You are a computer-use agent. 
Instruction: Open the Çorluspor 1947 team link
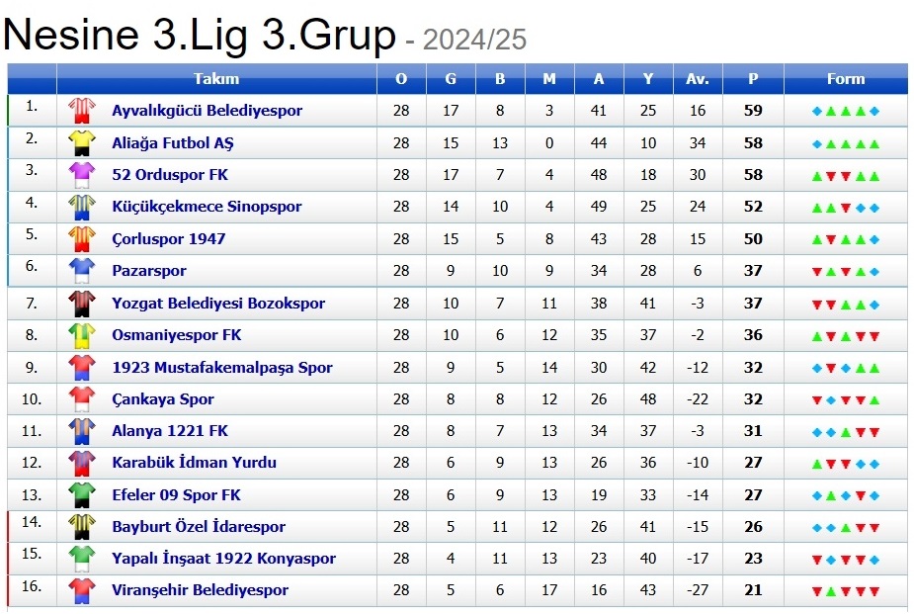(x=168, y=239)
